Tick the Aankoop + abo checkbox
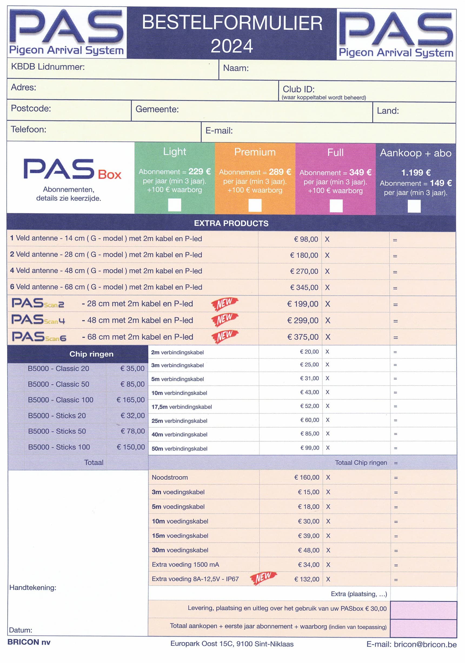Viewport: 465px width, 663px height. point(414,206)
